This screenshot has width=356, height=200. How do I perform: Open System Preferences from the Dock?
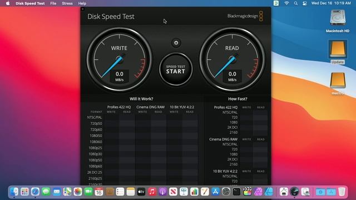click(226, 192)
